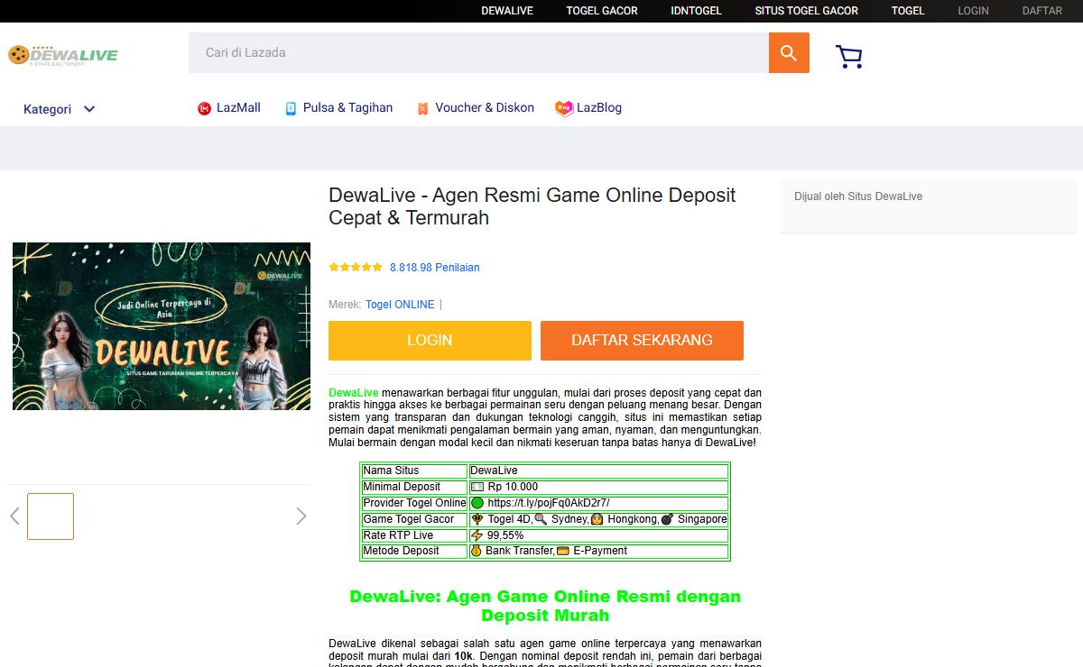Click the Rate RTP Live table cell

click(414, 535)
